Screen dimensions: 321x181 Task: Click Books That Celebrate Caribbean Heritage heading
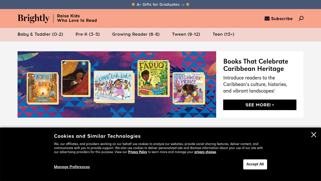click(256, 65)
